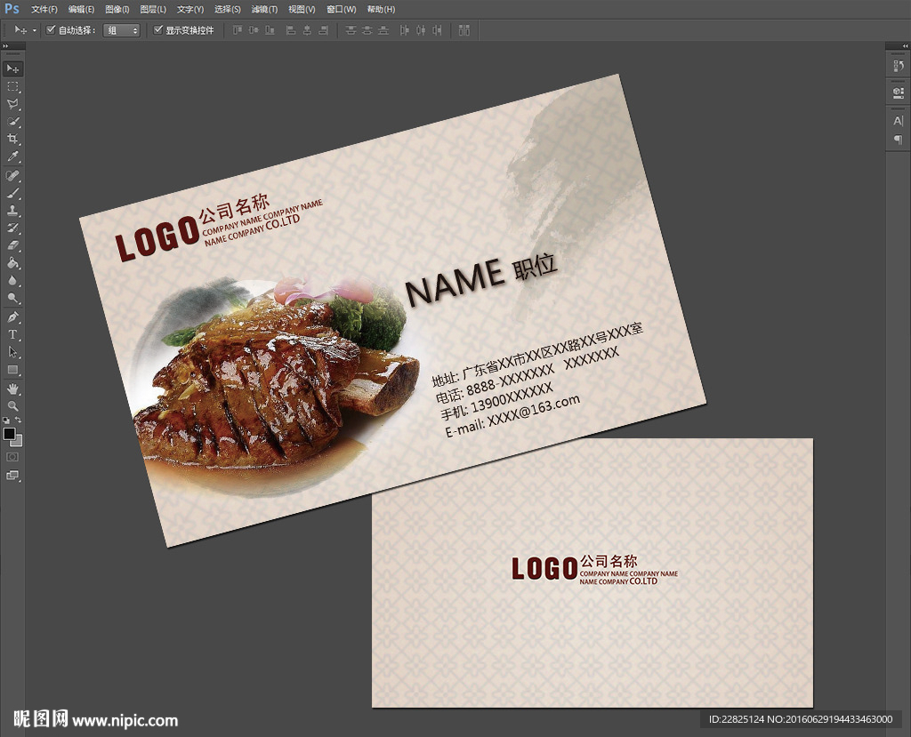
Task: Select the Rectangle shape tool
Action: click(12, 370)
